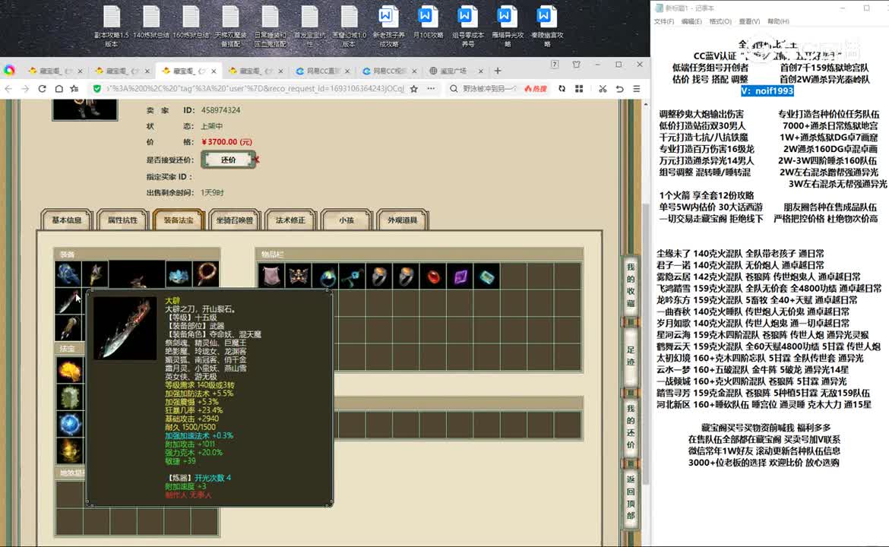This screenshot has width=889, height=547.
Task: Switch to the 小孩 tab
Action: (x=346, y=220)
